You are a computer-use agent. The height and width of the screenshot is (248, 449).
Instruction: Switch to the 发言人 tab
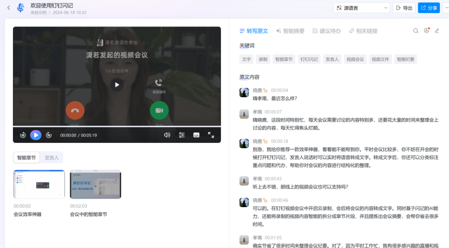click(51, 158)
